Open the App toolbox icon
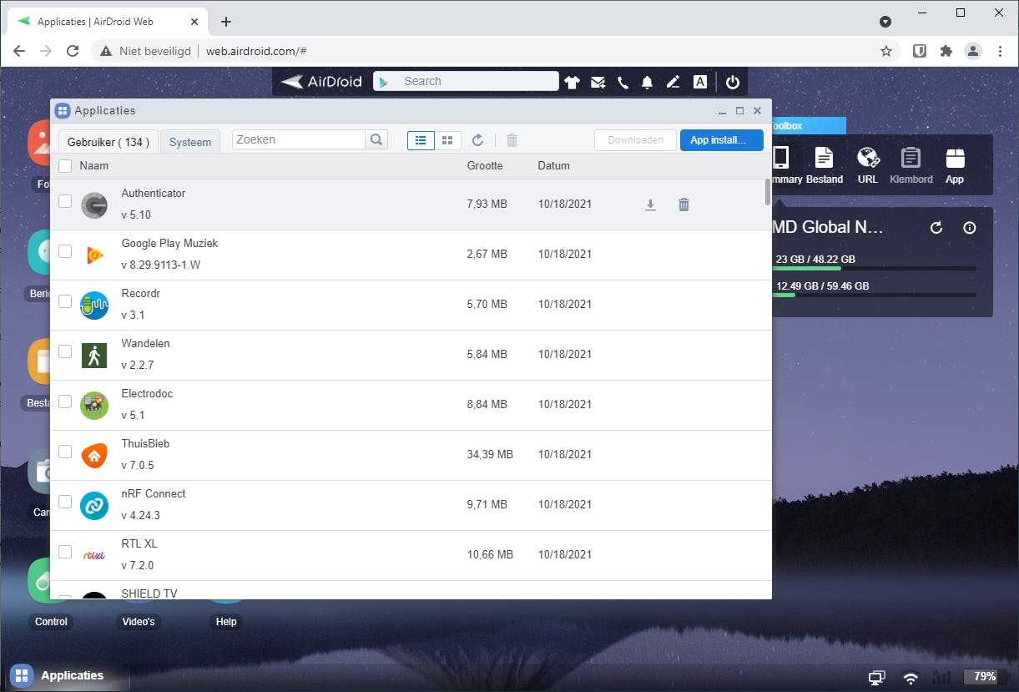Image resolution: width=1019 pixels, height=692 pixels. 955,164
